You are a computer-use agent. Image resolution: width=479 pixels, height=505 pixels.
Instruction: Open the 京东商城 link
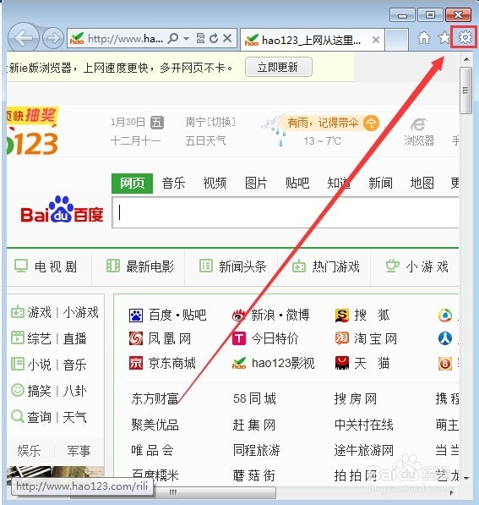click(x=171, y=363)
